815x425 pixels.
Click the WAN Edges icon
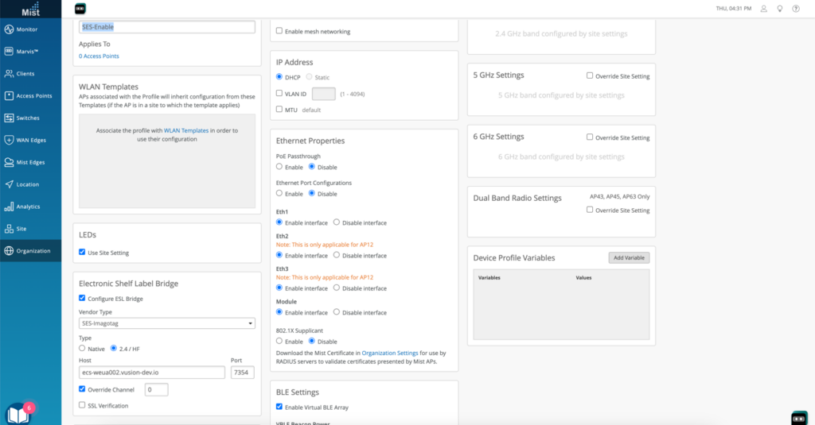pyautogui.click(x=9, y=141)
